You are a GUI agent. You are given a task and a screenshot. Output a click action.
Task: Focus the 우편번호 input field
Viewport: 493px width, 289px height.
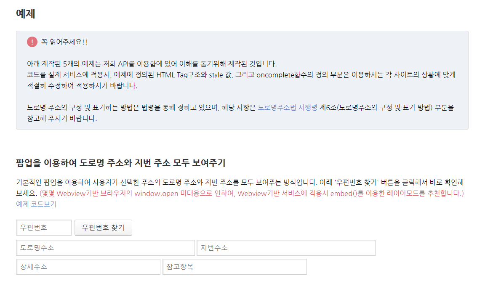point(44,228)
